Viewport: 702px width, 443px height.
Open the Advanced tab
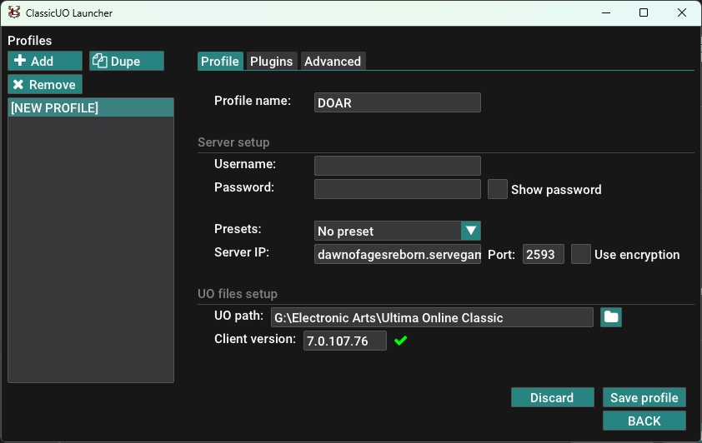point(333,61)
